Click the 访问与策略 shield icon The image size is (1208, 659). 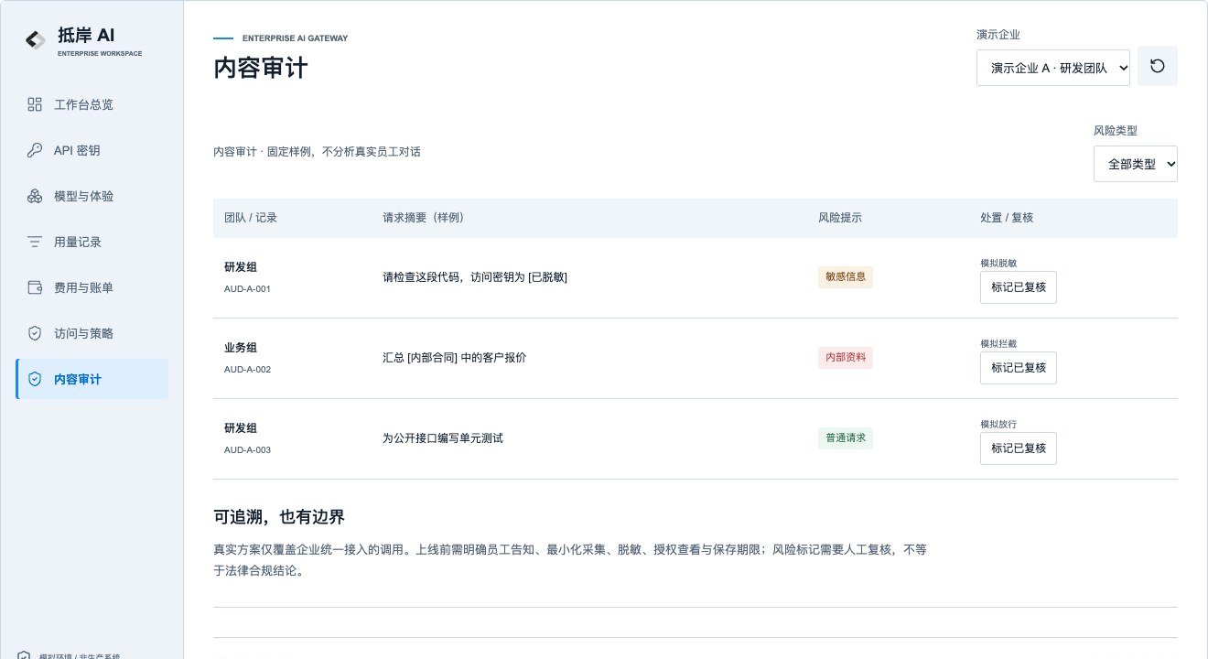pos(35,333)
